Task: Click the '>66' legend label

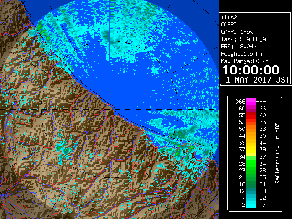Action: (240, 102)
